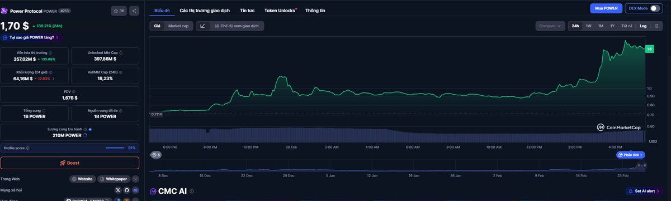Click the 357,02M $ market cap value
671x201 pixels.
click(x=25, y=59)
